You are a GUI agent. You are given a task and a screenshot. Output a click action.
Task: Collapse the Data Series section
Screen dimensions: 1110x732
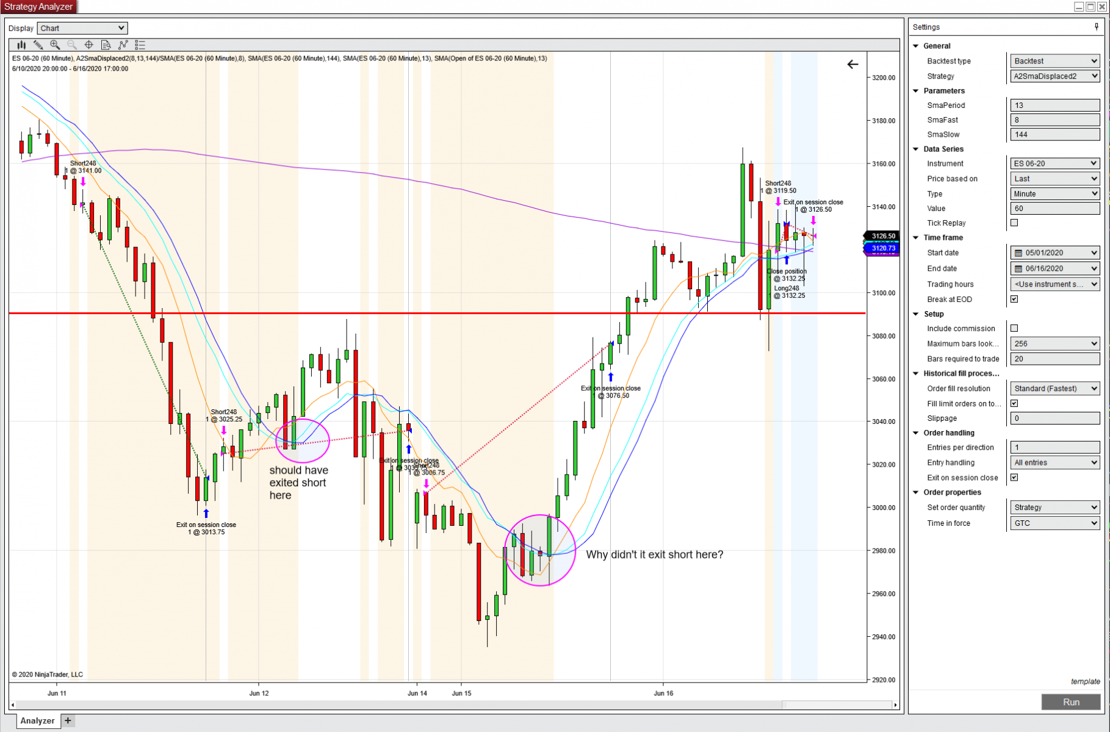click(916, 149)
